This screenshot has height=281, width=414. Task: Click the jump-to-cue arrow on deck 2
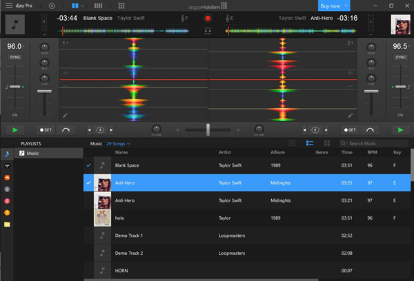370,129
